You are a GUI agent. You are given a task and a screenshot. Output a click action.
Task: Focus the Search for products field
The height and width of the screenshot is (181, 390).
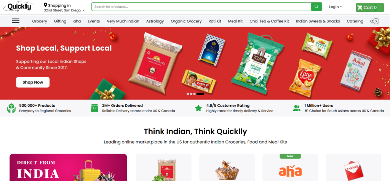(201, 7)
